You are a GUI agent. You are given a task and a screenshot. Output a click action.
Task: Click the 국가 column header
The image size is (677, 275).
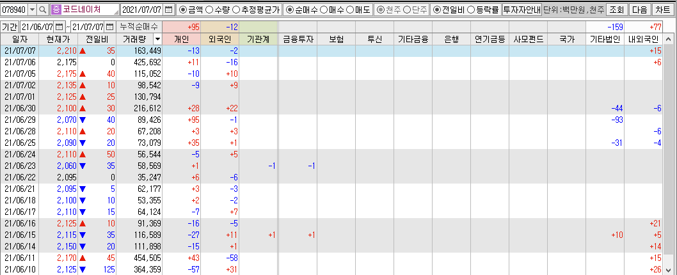(566, 40)
